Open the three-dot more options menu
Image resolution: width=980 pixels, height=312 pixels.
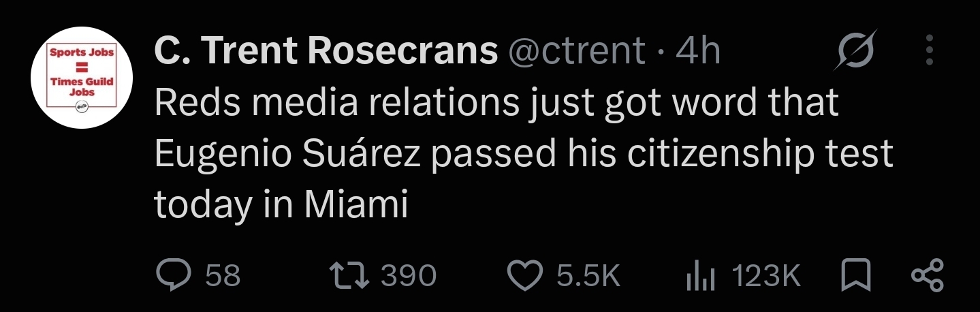click(x=932, y=50)
